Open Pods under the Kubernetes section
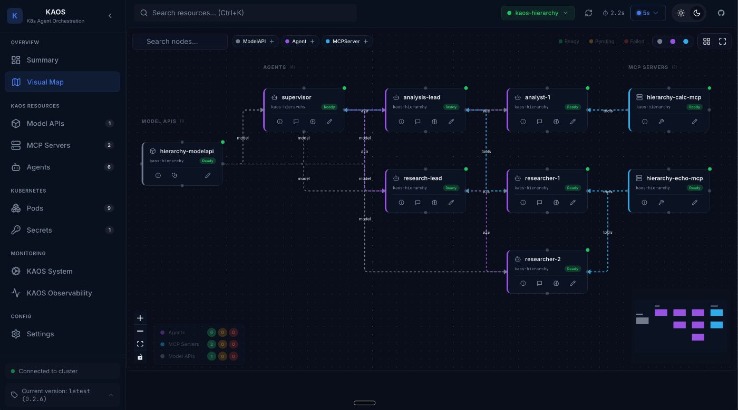Viewport: 738px width, 410px height. pos(35,208)
